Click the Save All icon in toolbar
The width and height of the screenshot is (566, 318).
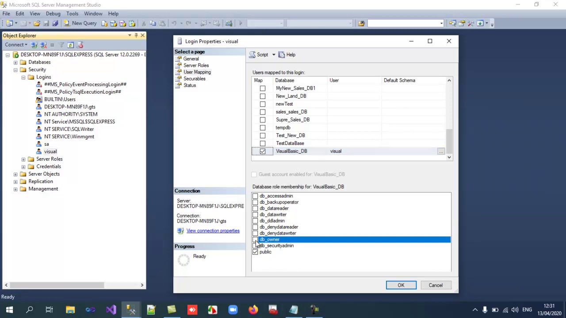click(55, 23)
